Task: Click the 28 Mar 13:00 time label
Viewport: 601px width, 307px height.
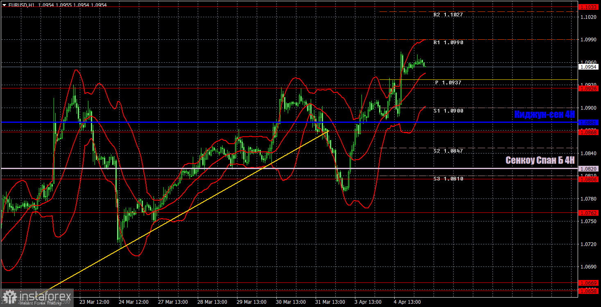Action: pyautogui.click(x=212, y=302)
